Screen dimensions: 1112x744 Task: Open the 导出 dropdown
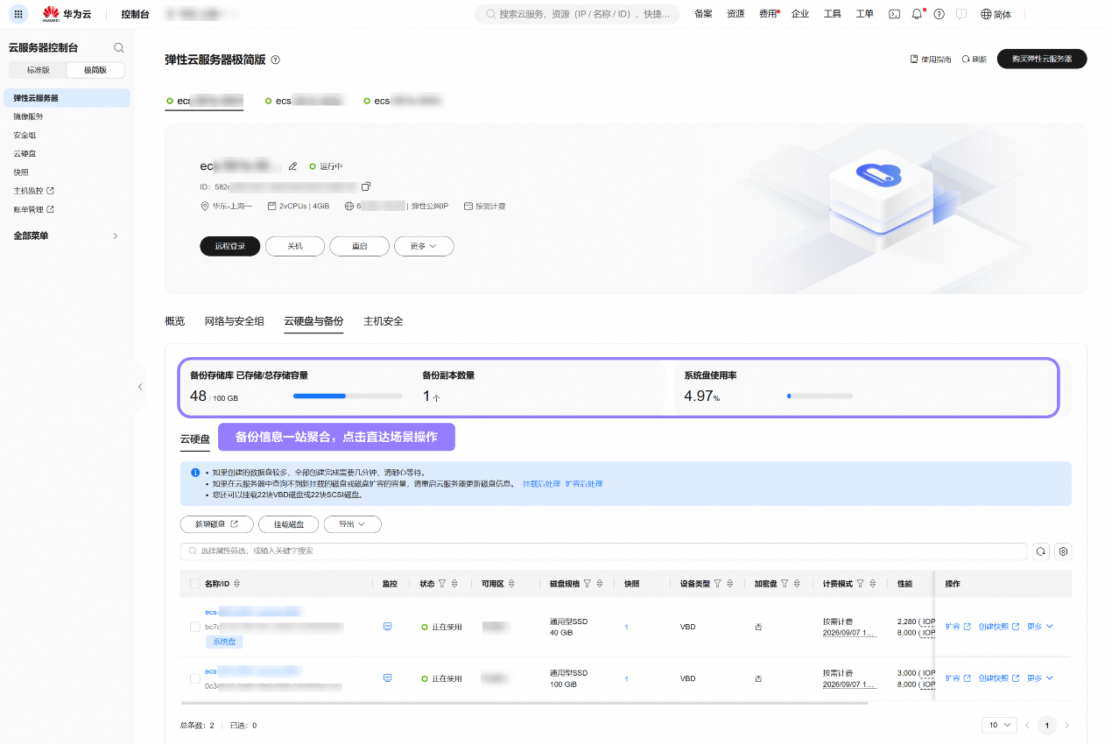tap(353, 524)
